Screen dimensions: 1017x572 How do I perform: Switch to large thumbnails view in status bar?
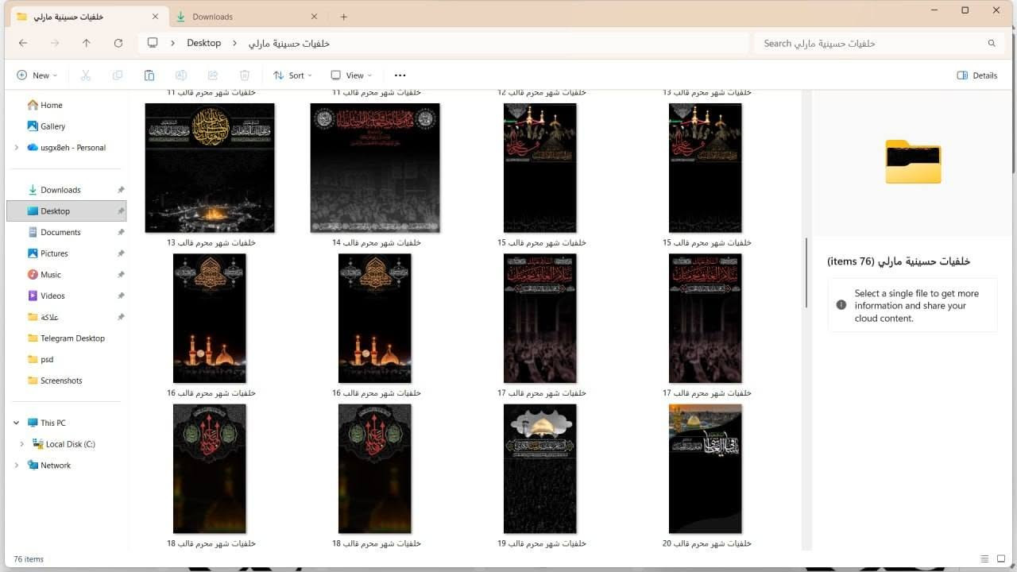click(1000, 559)
